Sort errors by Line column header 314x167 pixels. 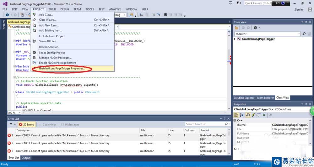175,130
